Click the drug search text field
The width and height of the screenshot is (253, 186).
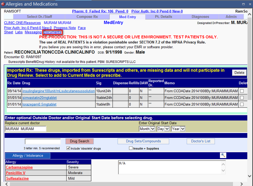[43, 141]
